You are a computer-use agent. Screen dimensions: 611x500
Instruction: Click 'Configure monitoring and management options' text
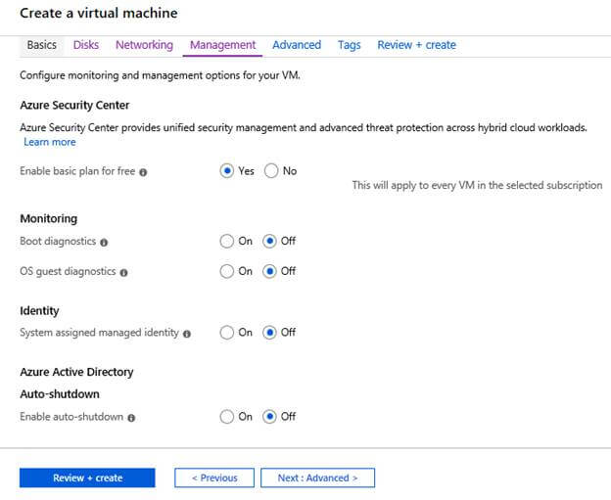coord(161,75)
